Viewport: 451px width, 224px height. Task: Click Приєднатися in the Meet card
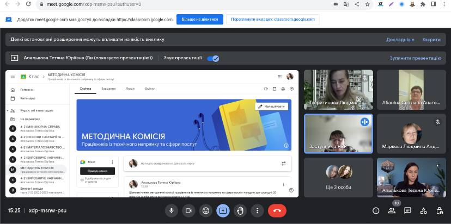pos(97,171)
